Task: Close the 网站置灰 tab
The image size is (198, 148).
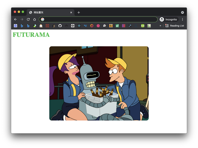Action: tap(71, 12)
